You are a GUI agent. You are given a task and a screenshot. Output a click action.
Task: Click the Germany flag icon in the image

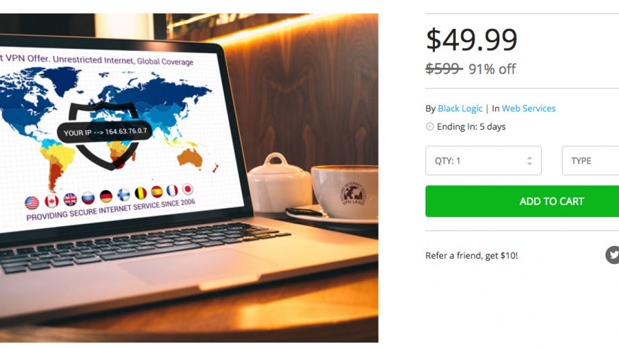(106, 196)
